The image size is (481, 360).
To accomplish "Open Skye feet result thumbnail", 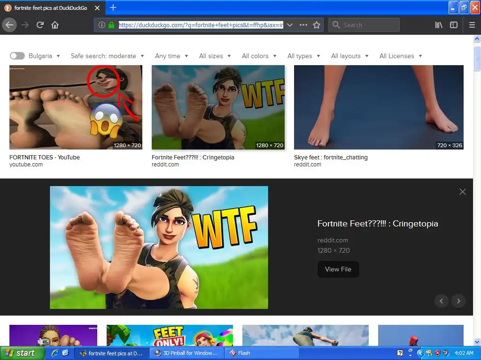I will pos(379,107).
